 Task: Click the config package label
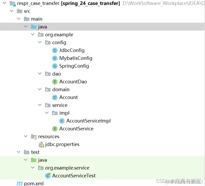(59, 43)
